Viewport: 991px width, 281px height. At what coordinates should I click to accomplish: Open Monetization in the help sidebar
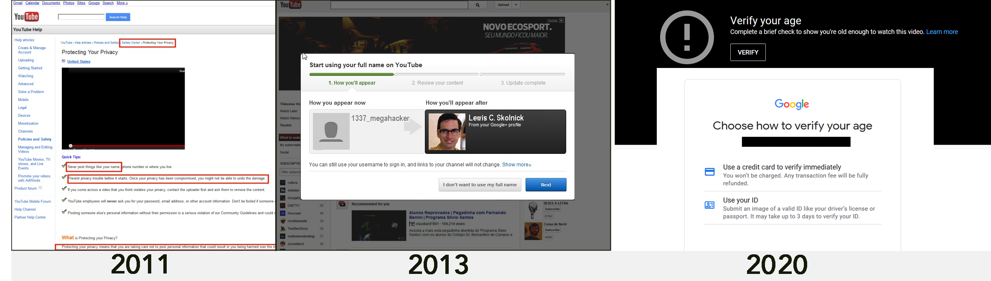click(28, 123)
